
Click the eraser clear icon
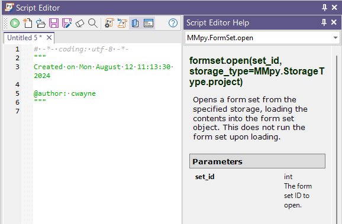pyautogui.click(x=80, y=23)
